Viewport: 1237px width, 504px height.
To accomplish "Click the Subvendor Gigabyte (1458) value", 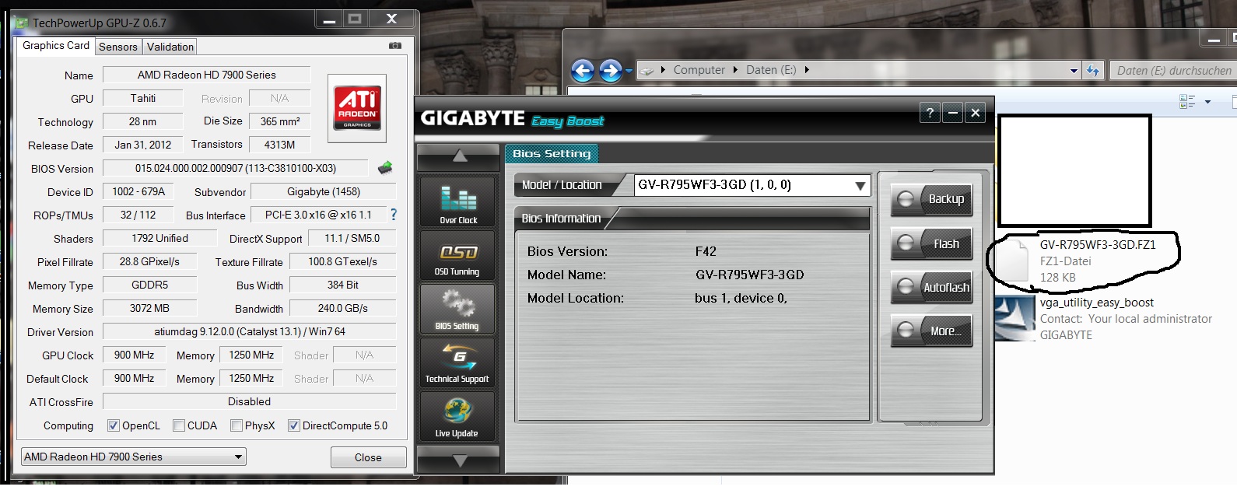I will 324,191.
